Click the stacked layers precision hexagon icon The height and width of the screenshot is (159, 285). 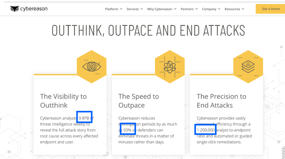point(248,67)
